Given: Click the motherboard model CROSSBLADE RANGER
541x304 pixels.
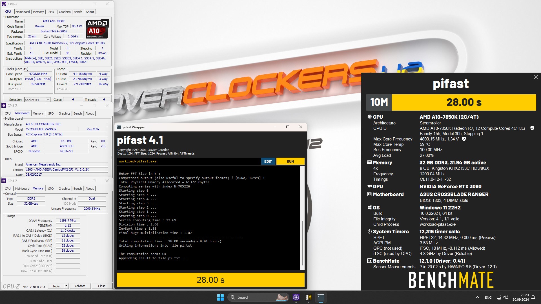Looking at the screenshot, I should 51,129.
